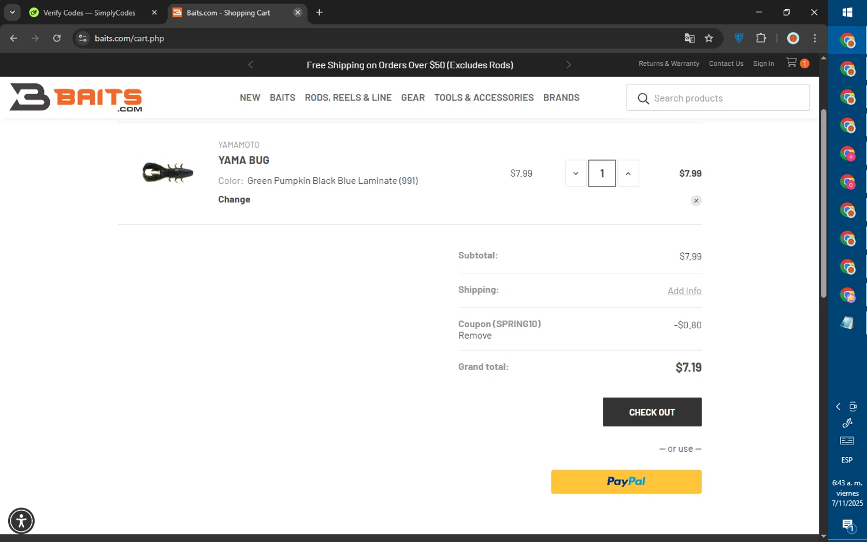Open the notification center icon
The width and height of the screenshot is (867, 542).
(847, 525)
